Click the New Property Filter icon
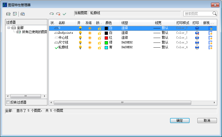The height and width of the screenshot is (137, 222). pyautogui.click(x=8, y=14)
